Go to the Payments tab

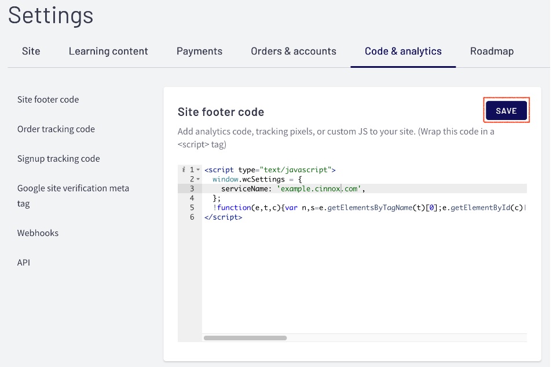pyautogui.click(x=199, y=51)
